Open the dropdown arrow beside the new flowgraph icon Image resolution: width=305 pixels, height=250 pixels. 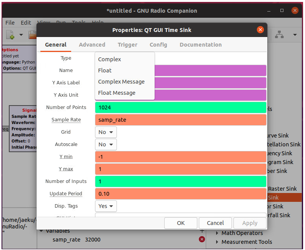(21, 35)
